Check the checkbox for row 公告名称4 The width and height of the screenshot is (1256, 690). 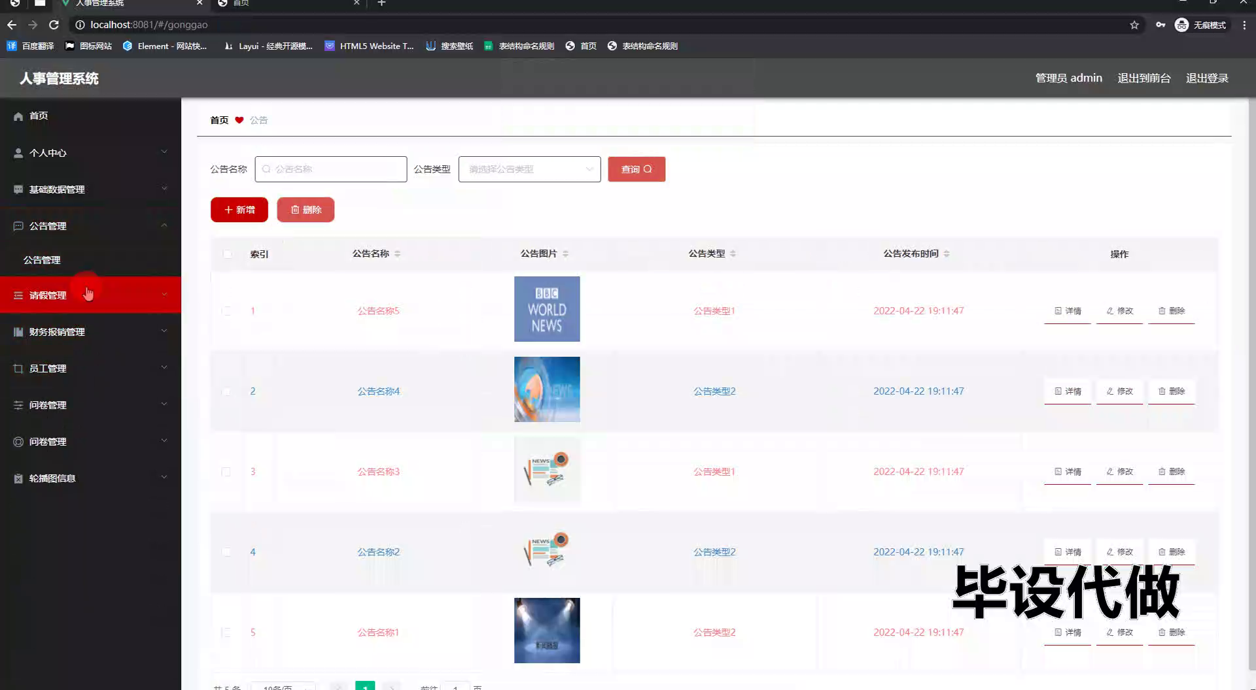pos(226,391)
